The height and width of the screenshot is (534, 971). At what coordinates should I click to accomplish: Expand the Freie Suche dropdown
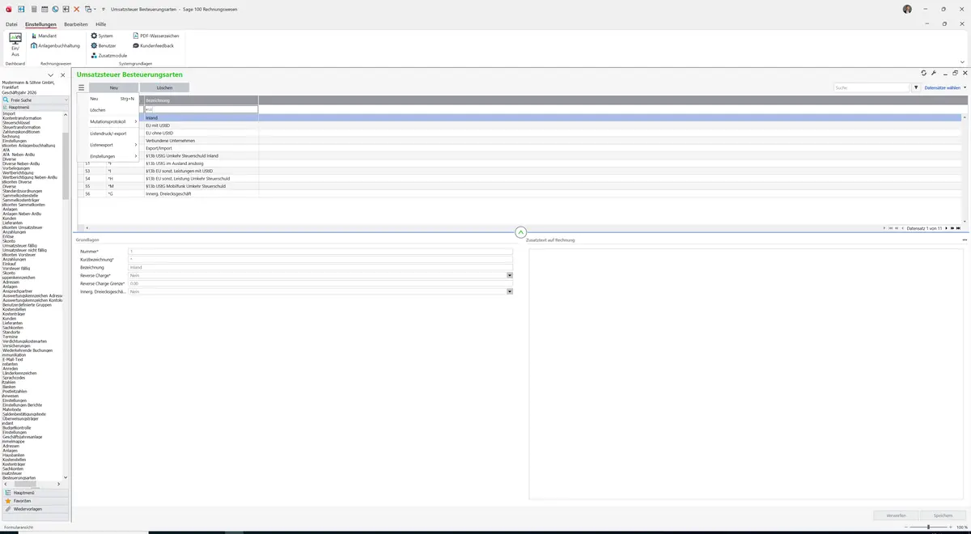pos(66,100)
